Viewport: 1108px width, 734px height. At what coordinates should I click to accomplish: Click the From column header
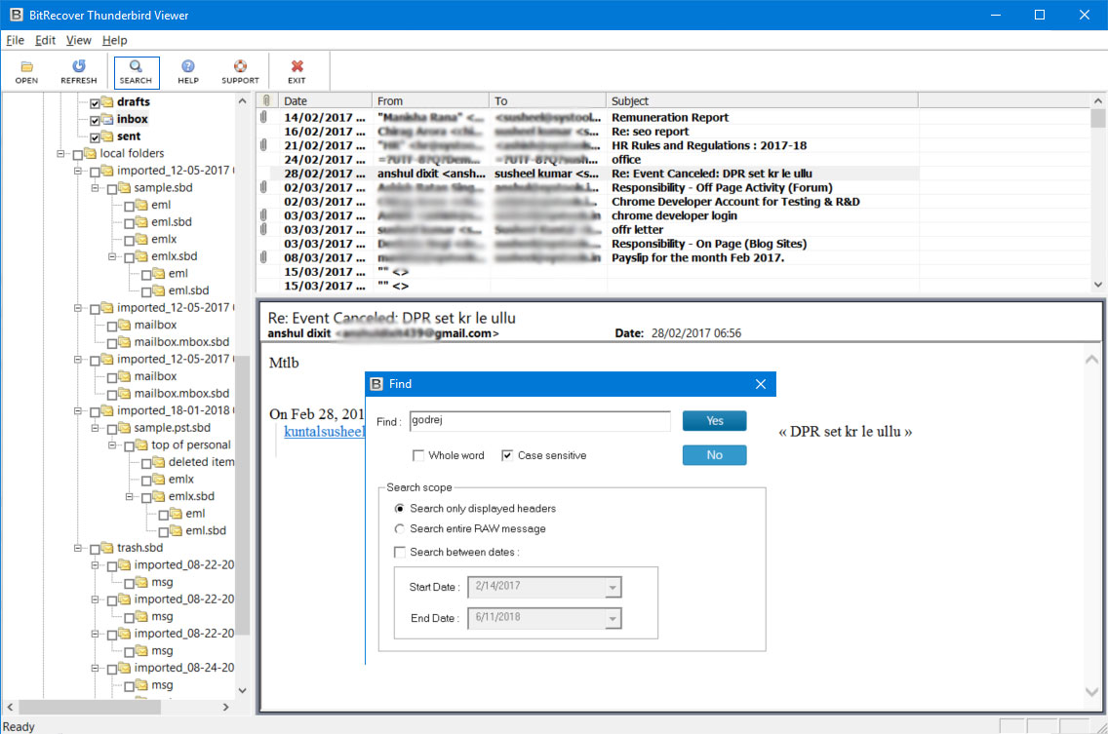[x=430, y=100]
